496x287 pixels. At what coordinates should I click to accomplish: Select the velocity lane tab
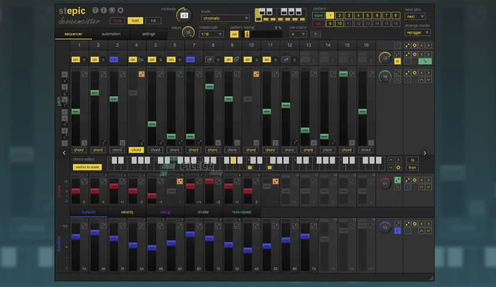pyautogui.click(x=127, y=212)
